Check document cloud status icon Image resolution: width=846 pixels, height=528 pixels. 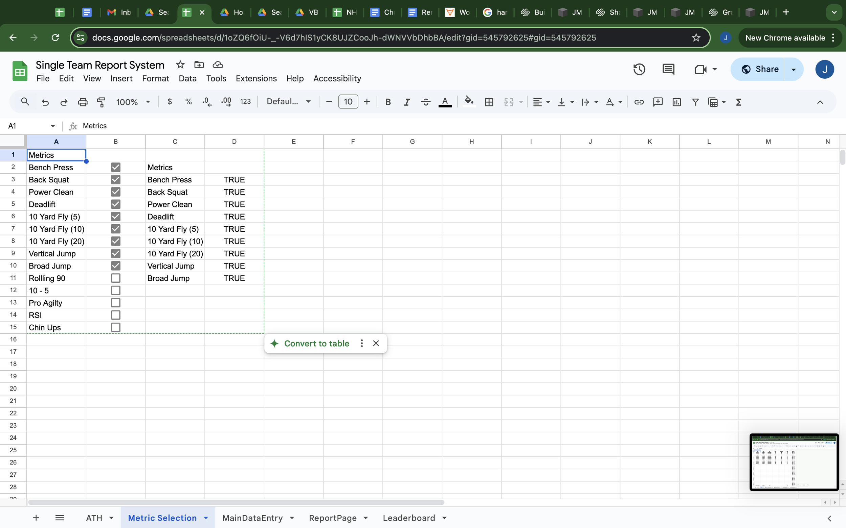click(x=218, y=65)
